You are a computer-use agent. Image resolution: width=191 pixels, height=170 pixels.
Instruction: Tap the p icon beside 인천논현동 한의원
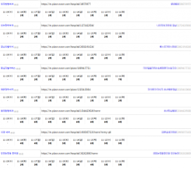tap(22, 154)
